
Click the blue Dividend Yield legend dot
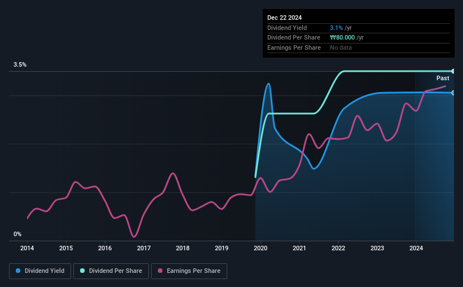tap(18, 271)
